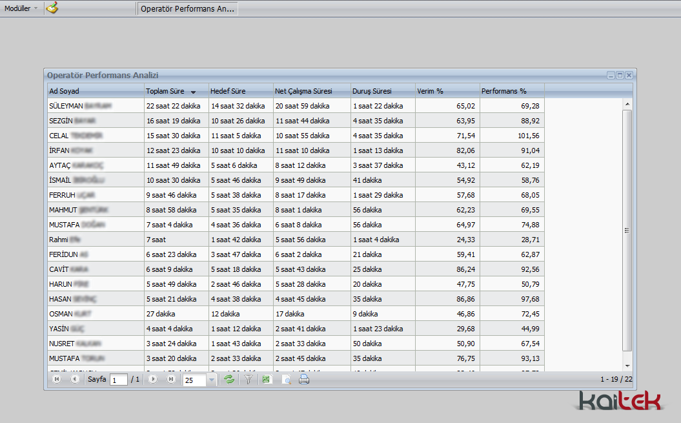
Task: Open the page size dropdown showing 25
Action: point(211,380)
